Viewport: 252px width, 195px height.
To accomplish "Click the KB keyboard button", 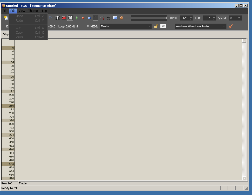I will 163,26.
